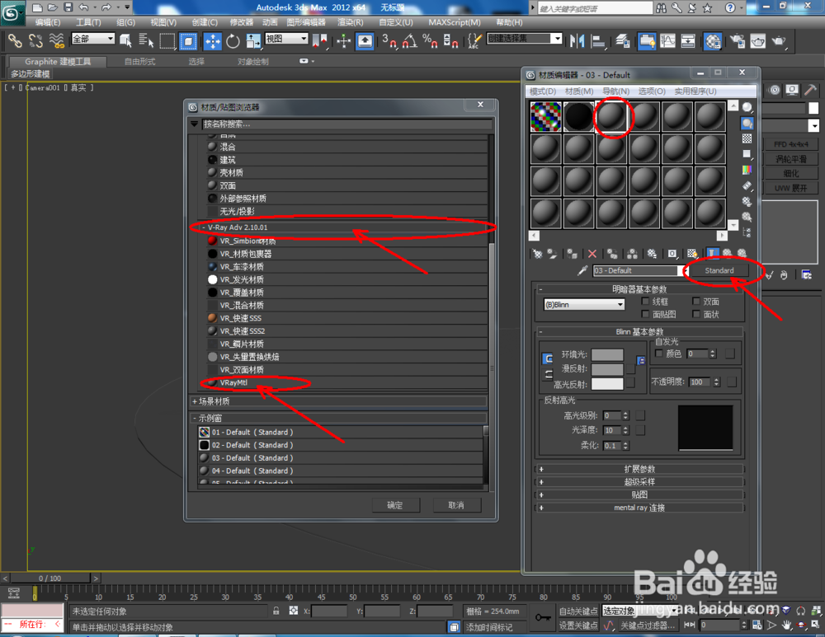Screen dimensions: 825x637
Task: Click the Render Production teapot icon
Action: 778,41
